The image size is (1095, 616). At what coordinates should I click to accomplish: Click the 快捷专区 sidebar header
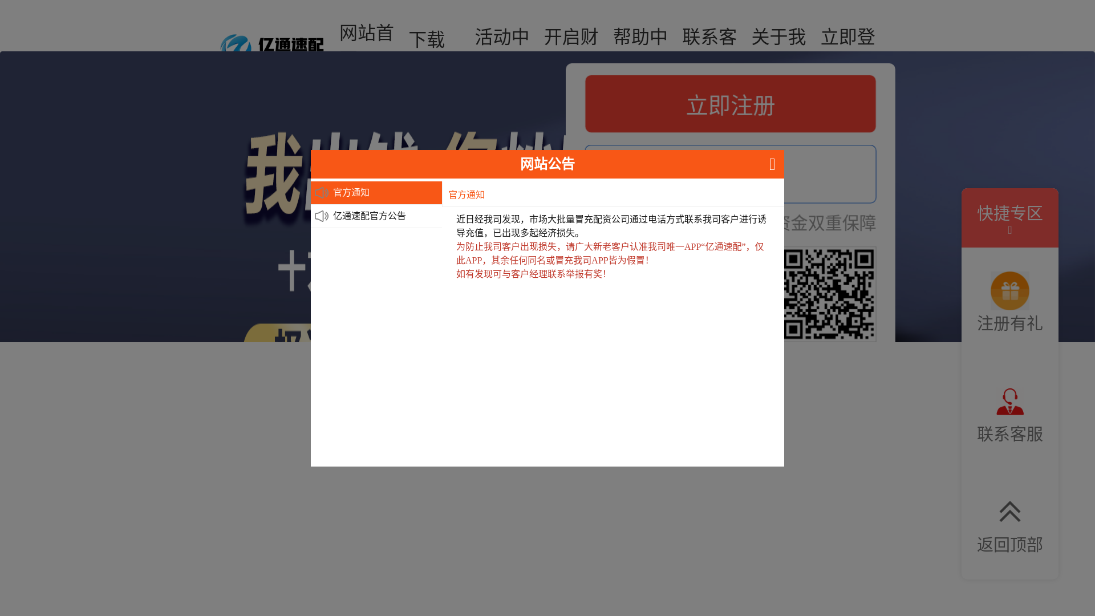coord(1009,218)
